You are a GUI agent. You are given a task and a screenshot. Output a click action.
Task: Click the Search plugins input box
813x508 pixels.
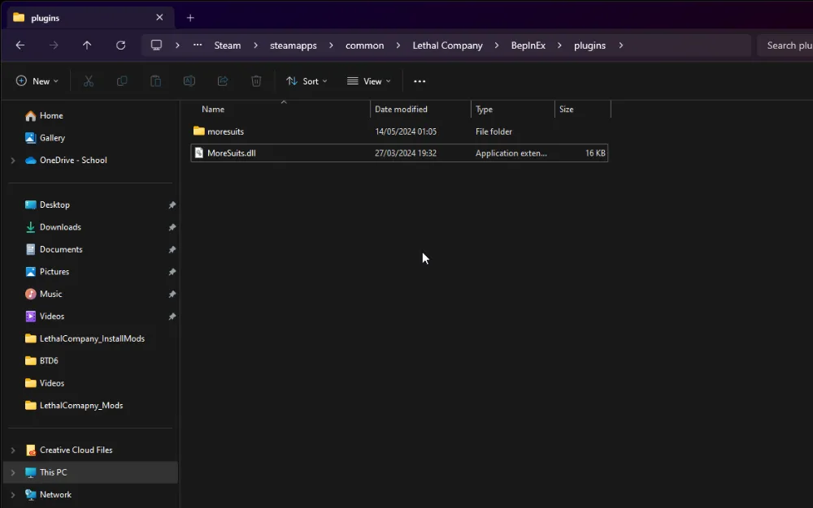click(787, 45)
